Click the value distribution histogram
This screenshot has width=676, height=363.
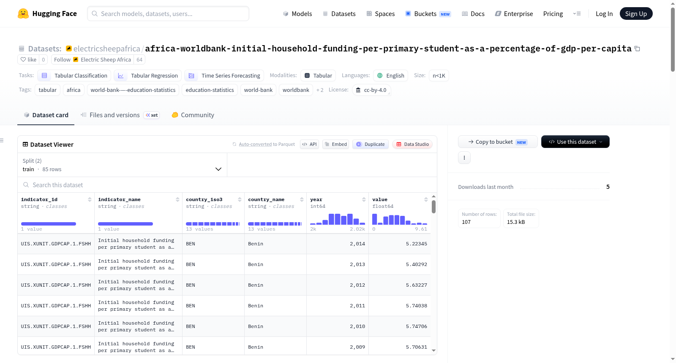coord(400,219)
